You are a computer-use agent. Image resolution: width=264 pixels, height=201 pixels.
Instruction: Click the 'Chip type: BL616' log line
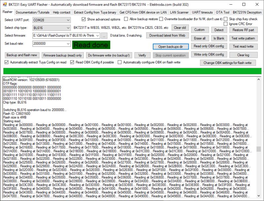point(15,102)
